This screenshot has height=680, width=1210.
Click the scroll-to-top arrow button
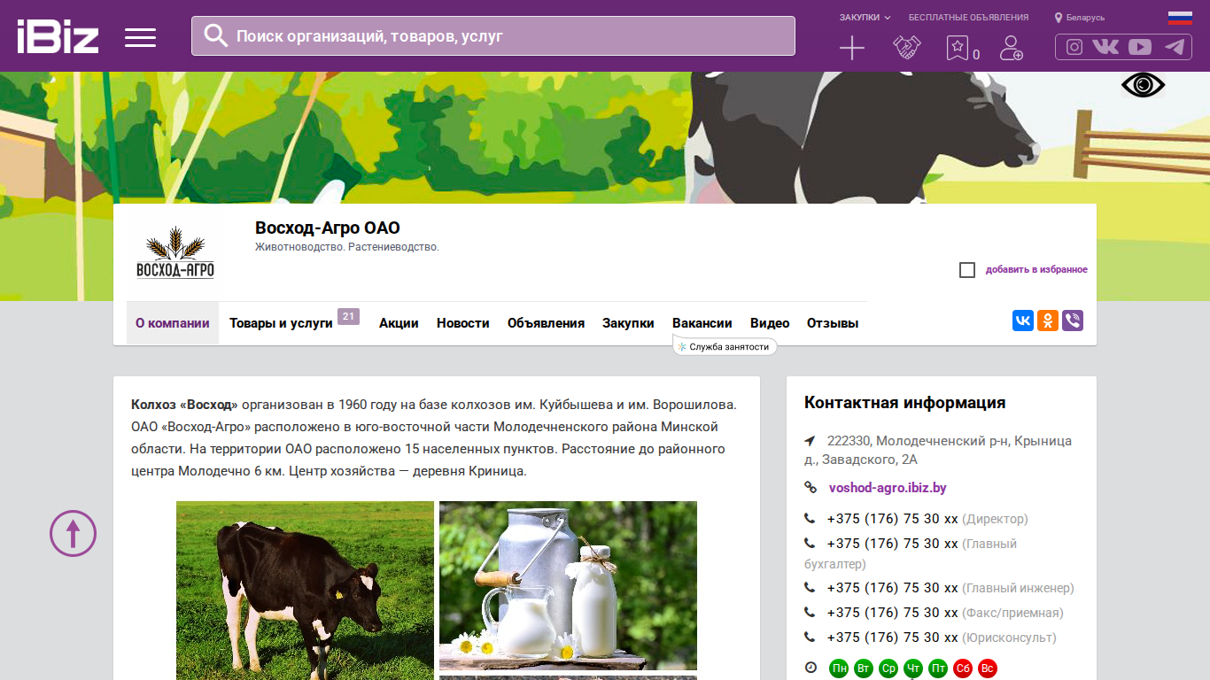coord(73,533)
